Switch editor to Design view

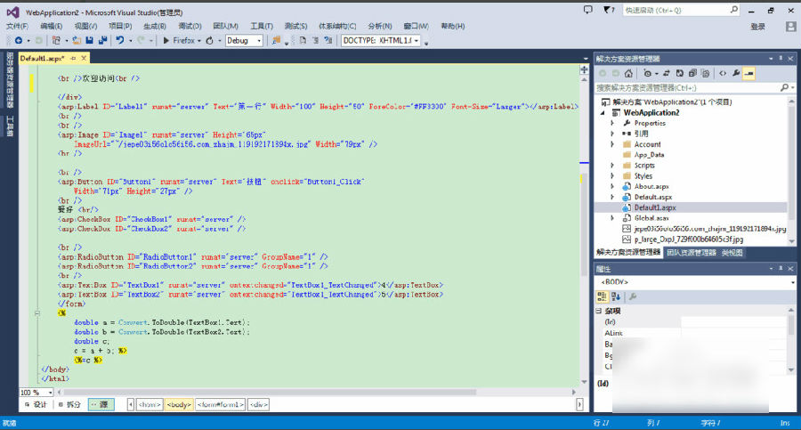(x=36, y=404)
